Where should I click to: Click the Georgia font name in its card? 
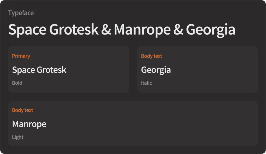coord(156,70)
